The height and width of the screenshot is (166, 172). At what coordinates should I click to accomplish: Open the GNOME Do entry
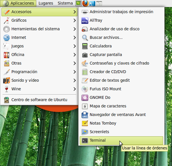pyautogui.click(x=121, y=98)
